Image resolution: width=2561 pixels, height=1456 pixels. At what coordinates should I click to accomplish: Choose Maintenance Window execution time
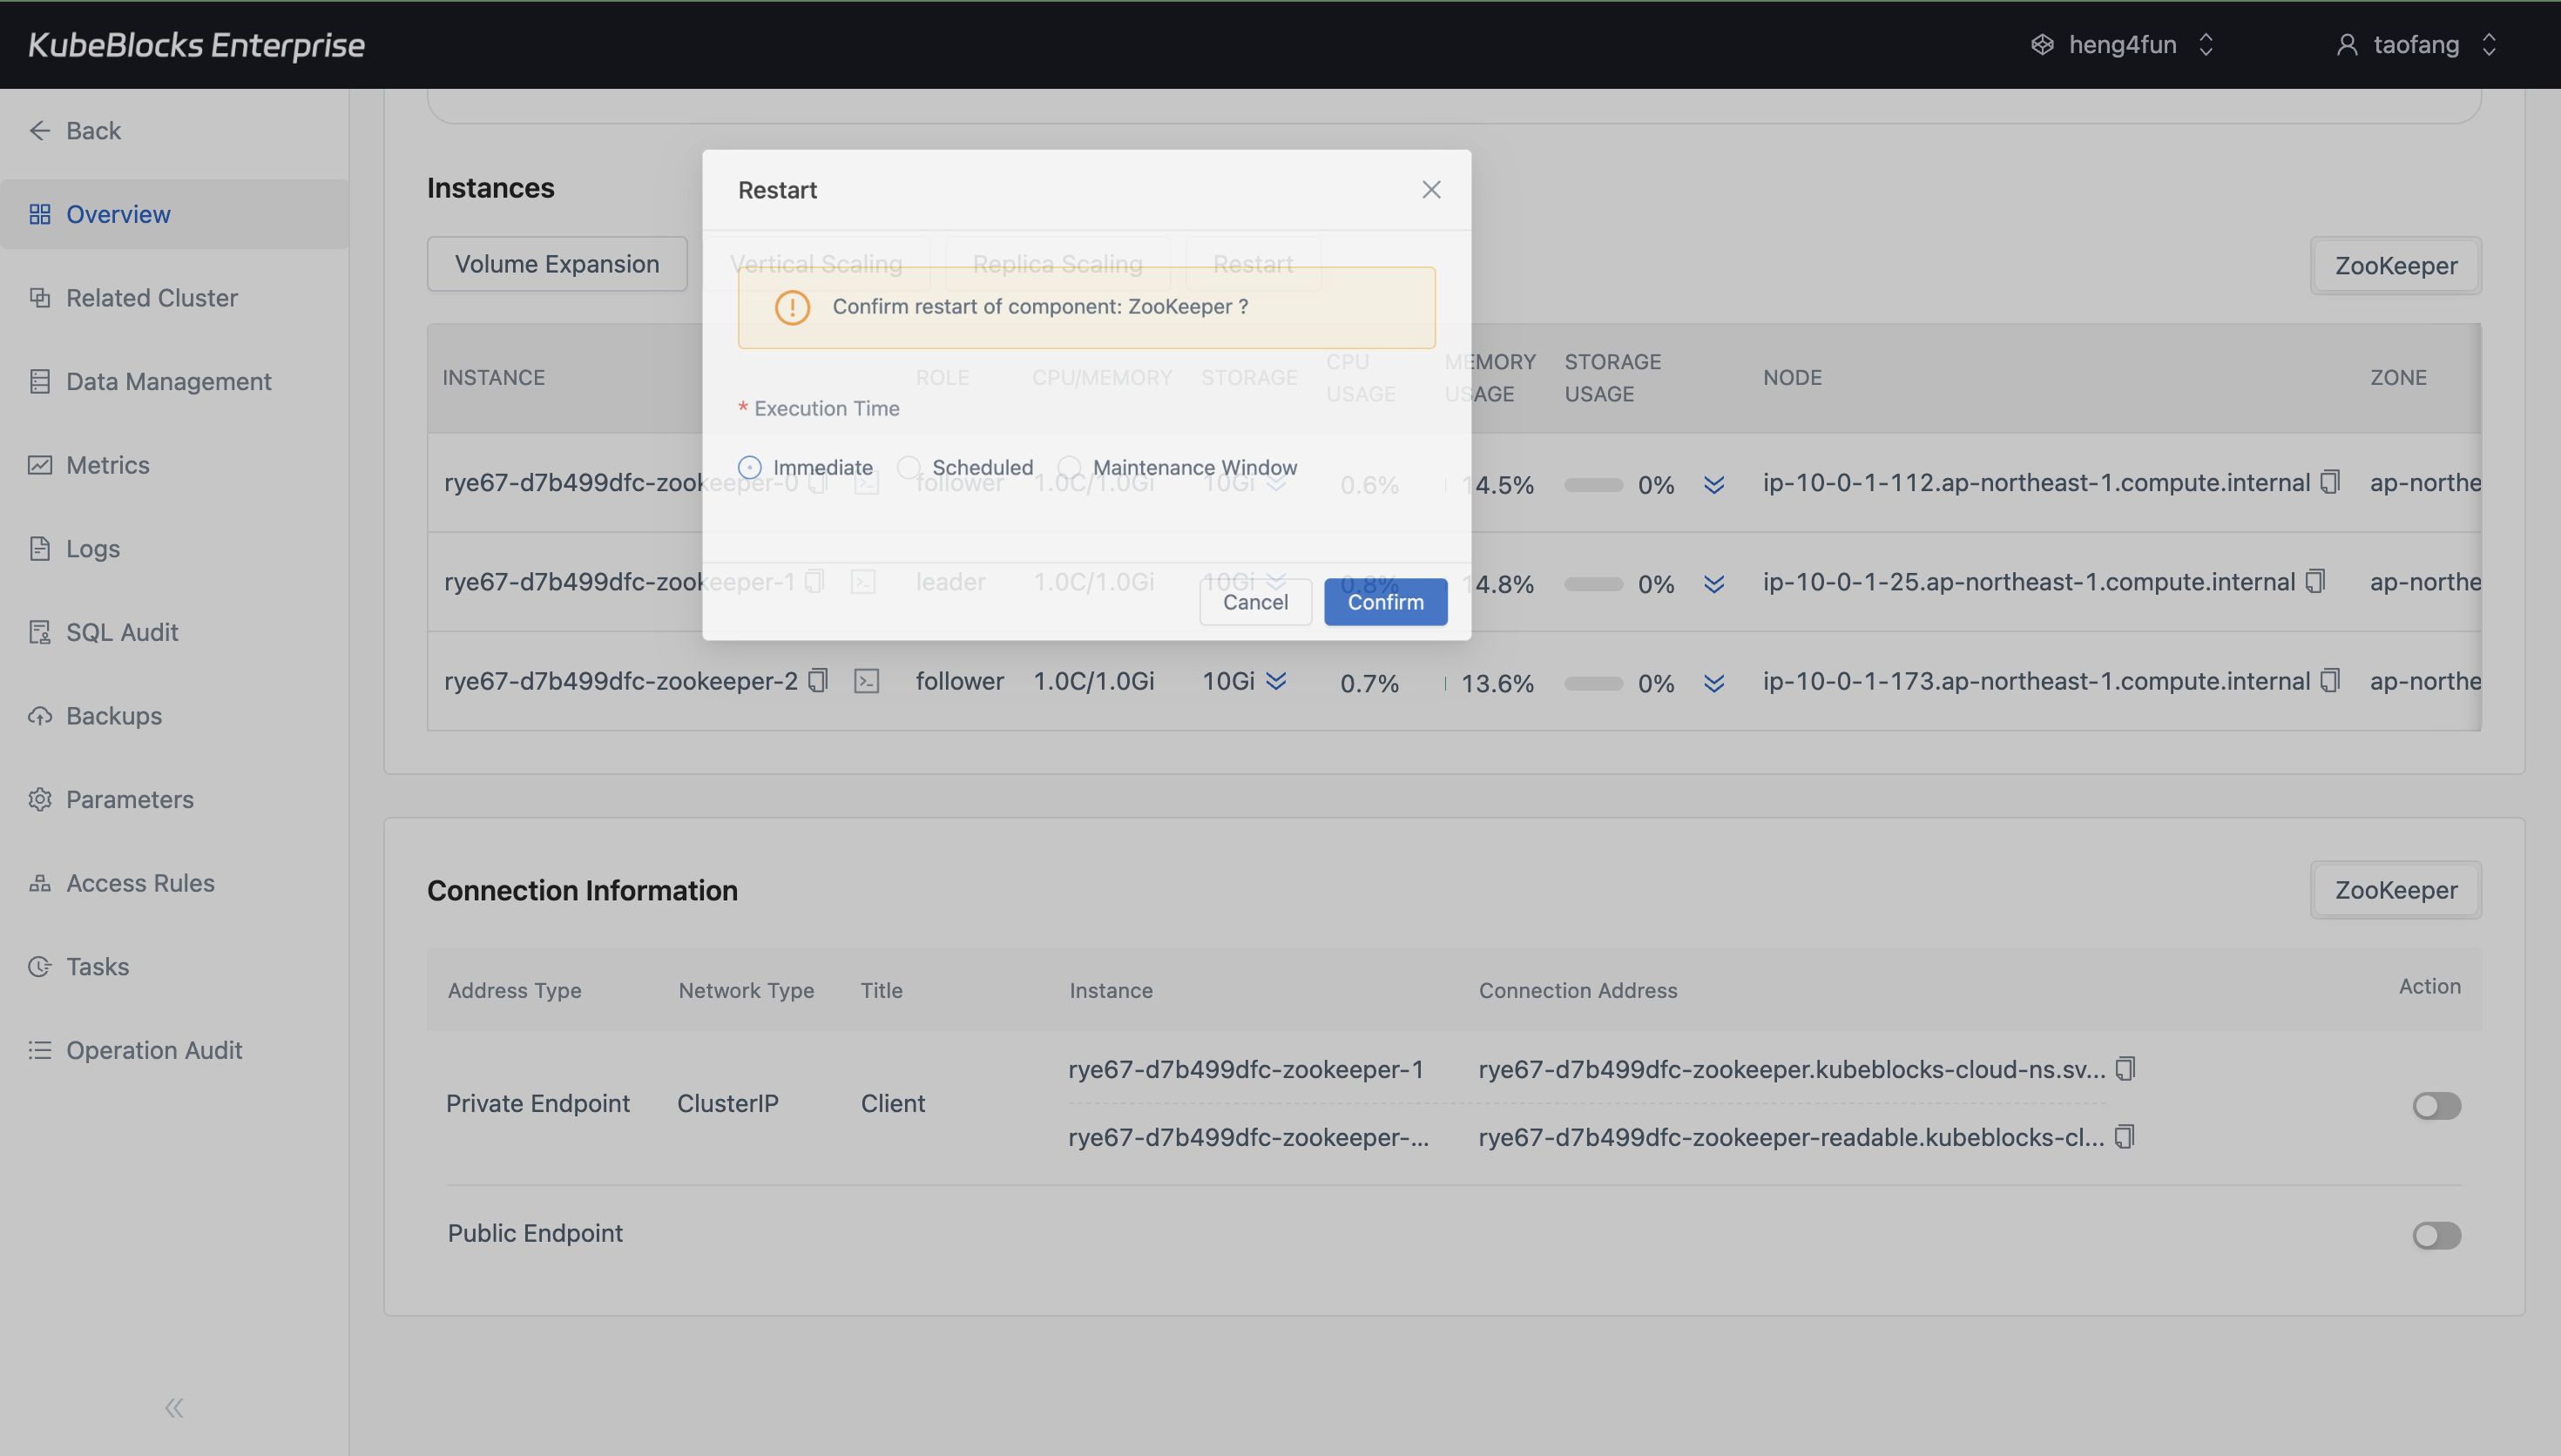tap(1071, 467)
